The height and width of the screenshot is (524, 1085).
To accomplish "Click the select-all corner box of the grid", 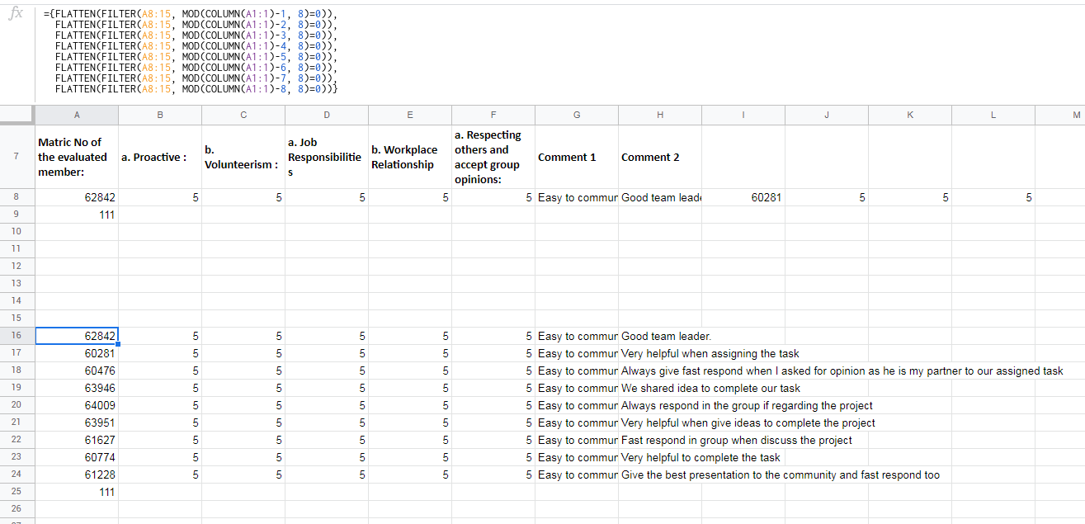I will tap(17, 115).
